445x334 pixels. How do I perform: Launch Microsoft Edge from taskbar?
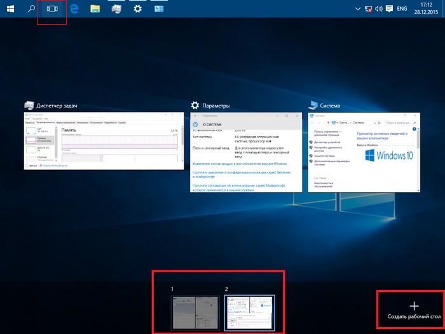click(x=74, y=9)
